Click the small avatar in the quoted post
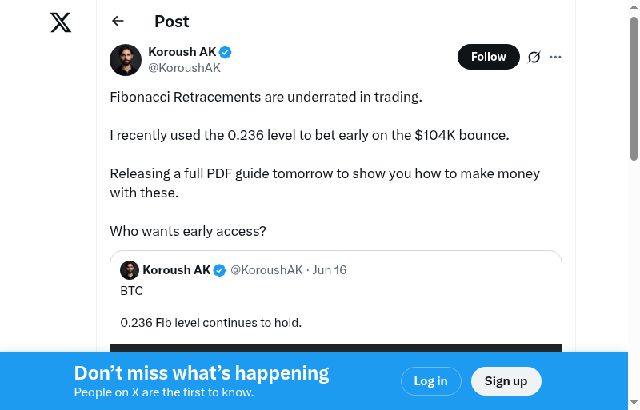The image size is (640, 410). [130, 270]
